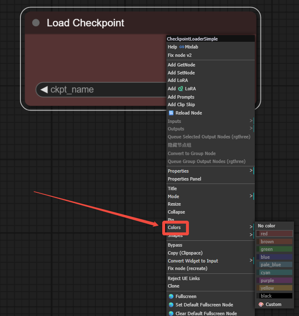Open the Custom color palette icon

[x=261, y=304]
